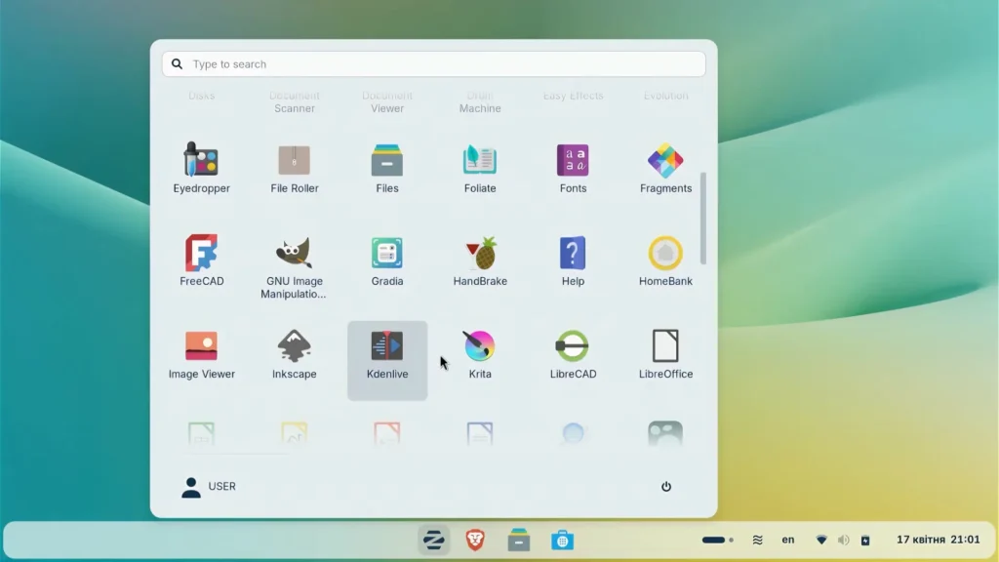Open Image Viewer

tap(201, 354)
